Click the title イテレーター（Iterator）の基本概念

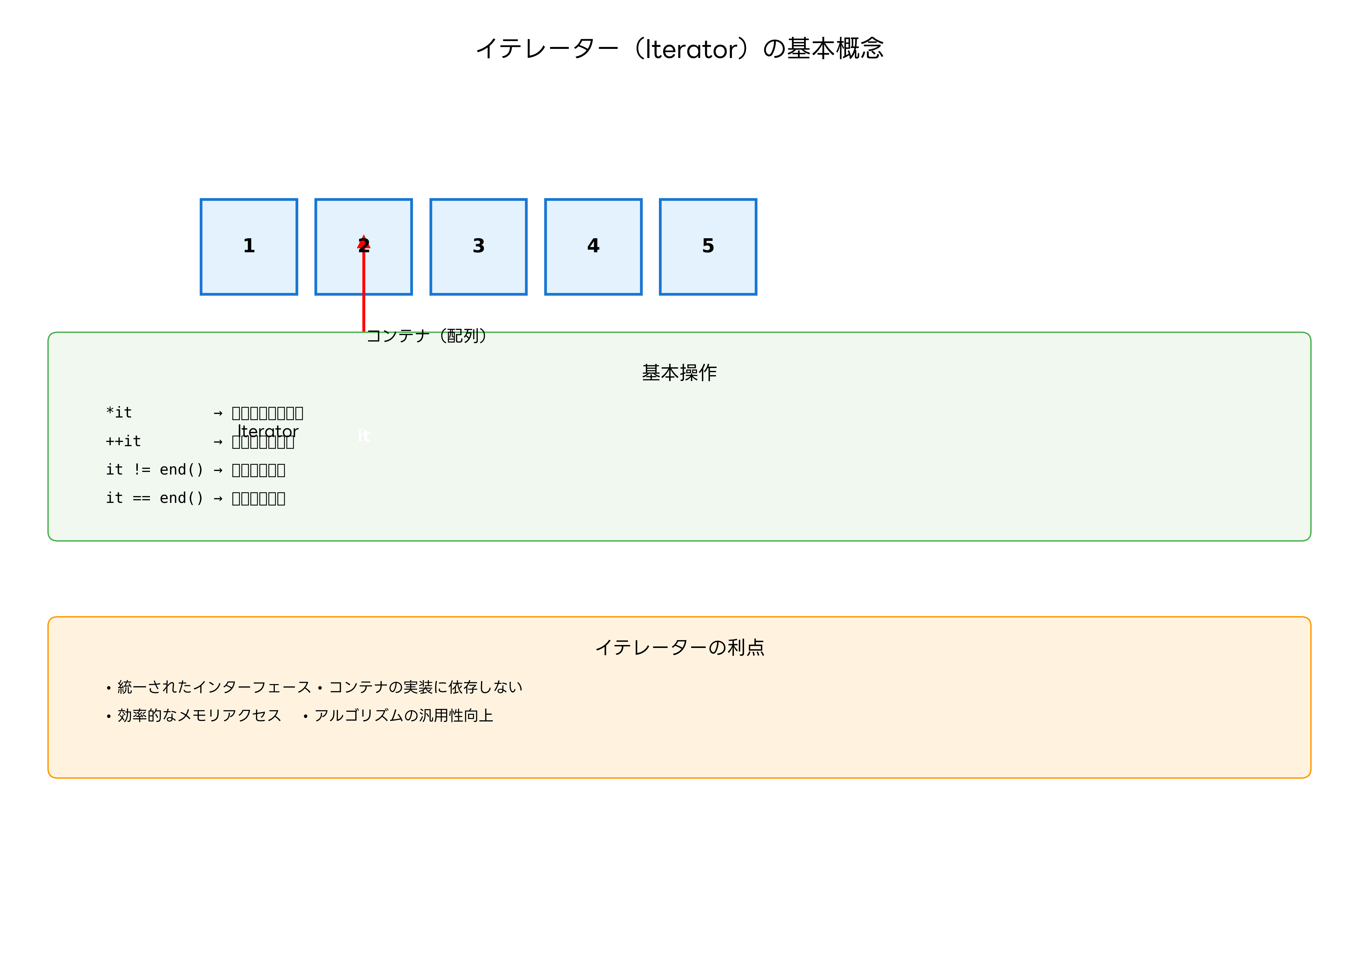click(x=679, y=48)
